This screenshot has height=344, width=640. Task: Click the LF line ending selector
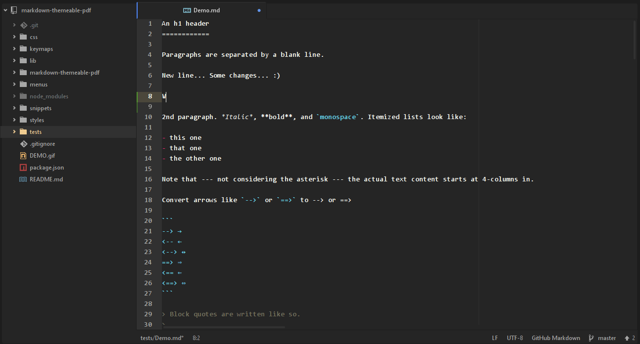494,338
